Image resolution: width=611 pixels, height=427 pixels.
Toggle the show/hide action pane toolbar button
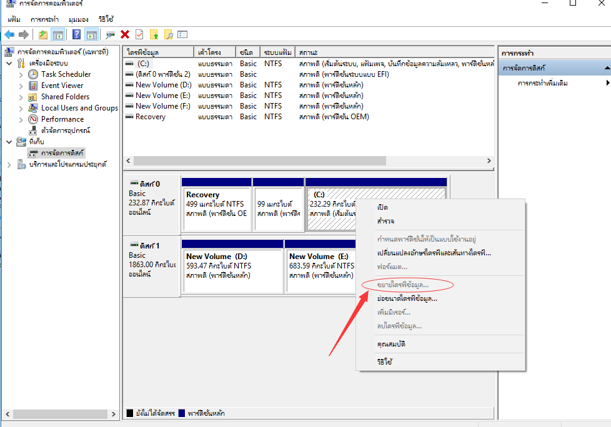point(91,34)
